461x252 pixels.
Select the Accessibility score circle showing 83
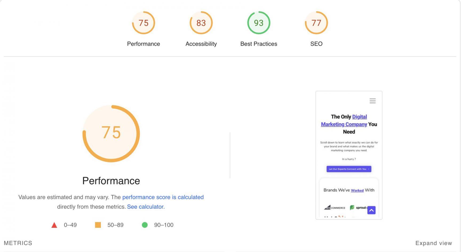pyautogui.click(x=201, y=23)
